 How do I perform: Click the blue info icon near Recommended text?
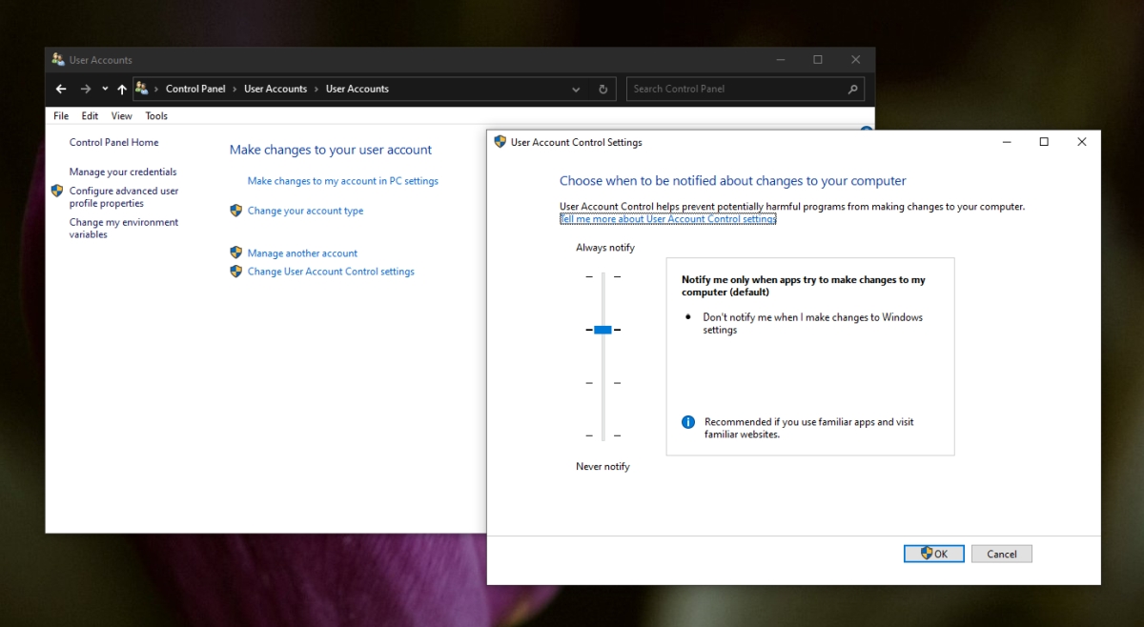click(688, 421)
